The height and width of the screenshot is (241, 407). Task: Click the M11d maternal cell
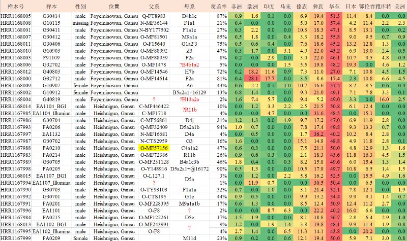(189, 238)
